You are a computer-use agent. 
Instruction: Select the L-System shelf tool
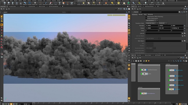point(30,3)
